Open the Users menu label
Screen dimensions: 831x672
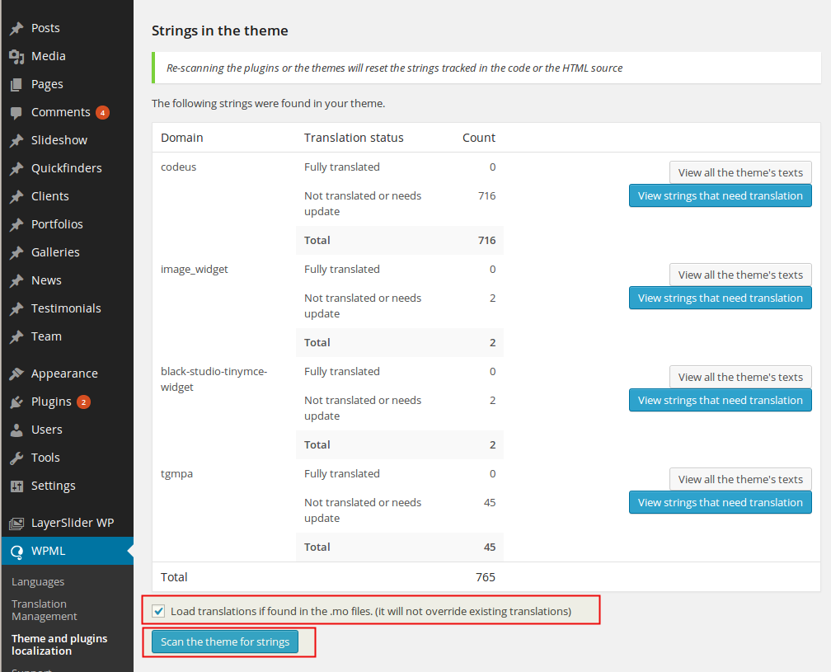[47, 430]
